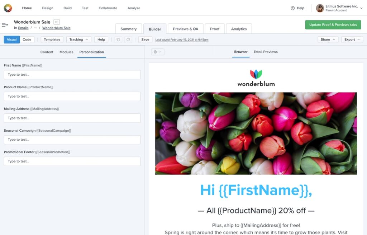367x235 pixels.
Task: Toggle to the Email Previews view
Action: pyautogui.click(x=266, y=52)
